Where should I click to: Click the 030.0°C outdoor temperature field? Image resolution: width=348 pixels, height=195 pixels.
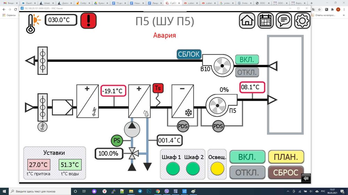pos(61,20)
